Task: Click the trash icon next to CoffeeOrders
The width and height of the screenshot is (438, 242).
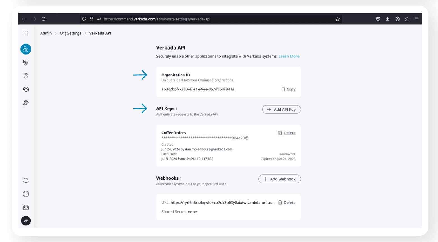Action: pos(280,133)
